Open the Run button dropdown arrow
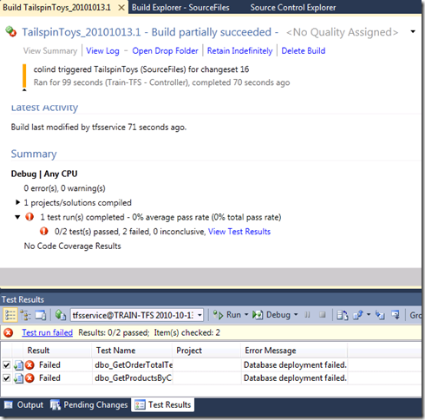Image resolution: width=425 pixels, height=420 pixels. [x=246, y=315]
